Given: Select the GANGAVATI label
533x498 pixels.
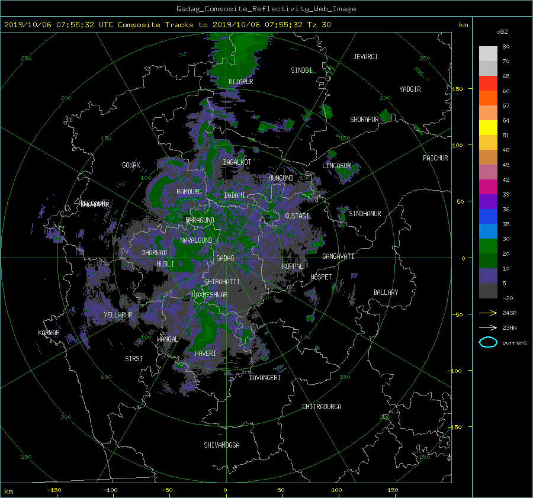Looking at the screenshot, I should click(338, 256).
